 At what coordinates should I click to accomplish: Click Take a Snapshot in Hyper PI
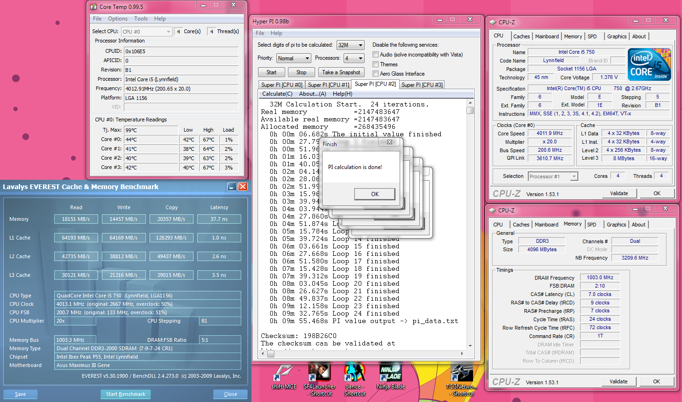tap(341, 72)
